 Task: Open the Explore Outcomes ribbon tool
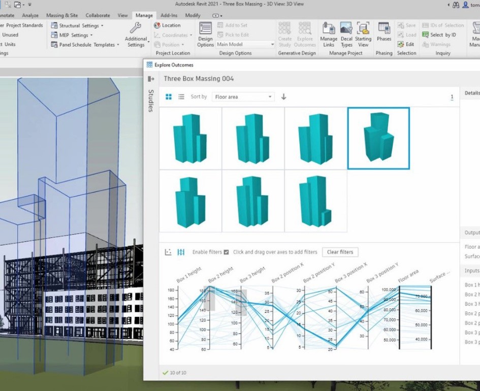coord(305,34)
